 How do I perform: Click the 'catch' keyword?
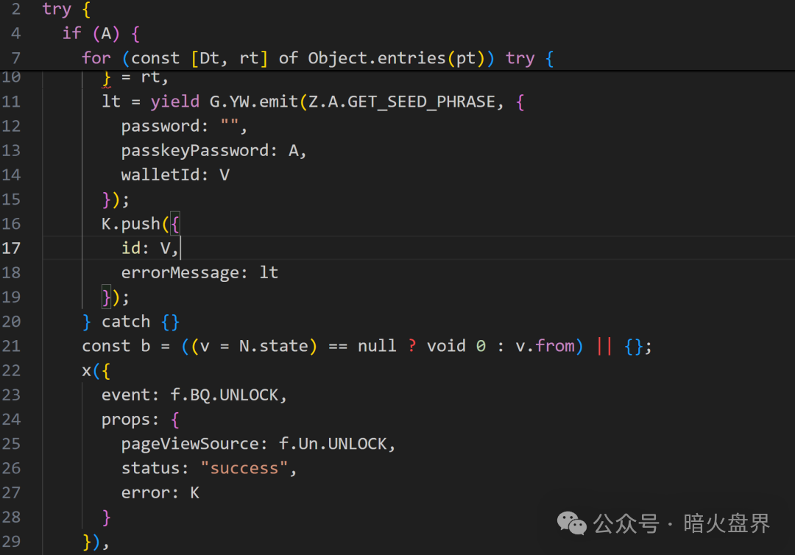[x=126, y=322]
